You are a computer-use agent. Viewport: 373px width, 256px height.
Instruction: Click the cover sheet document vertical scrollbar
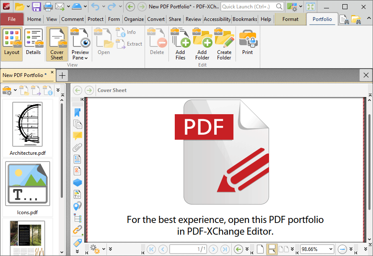click(x=369, y=161)
